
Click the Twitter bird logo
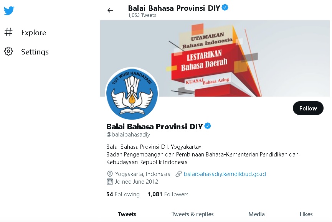[9, 11]
